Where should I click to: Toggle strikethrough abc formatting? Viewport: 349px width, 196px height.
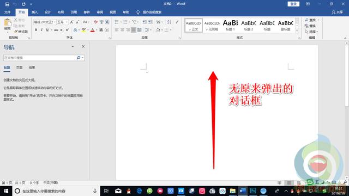click(x=56, y=30)
